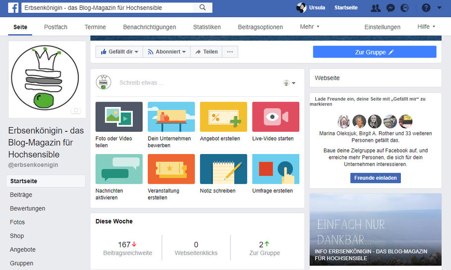Open the Beitragsoptionen tab
The width and height of the screenshot is (451, 270).
click(260, 27)
